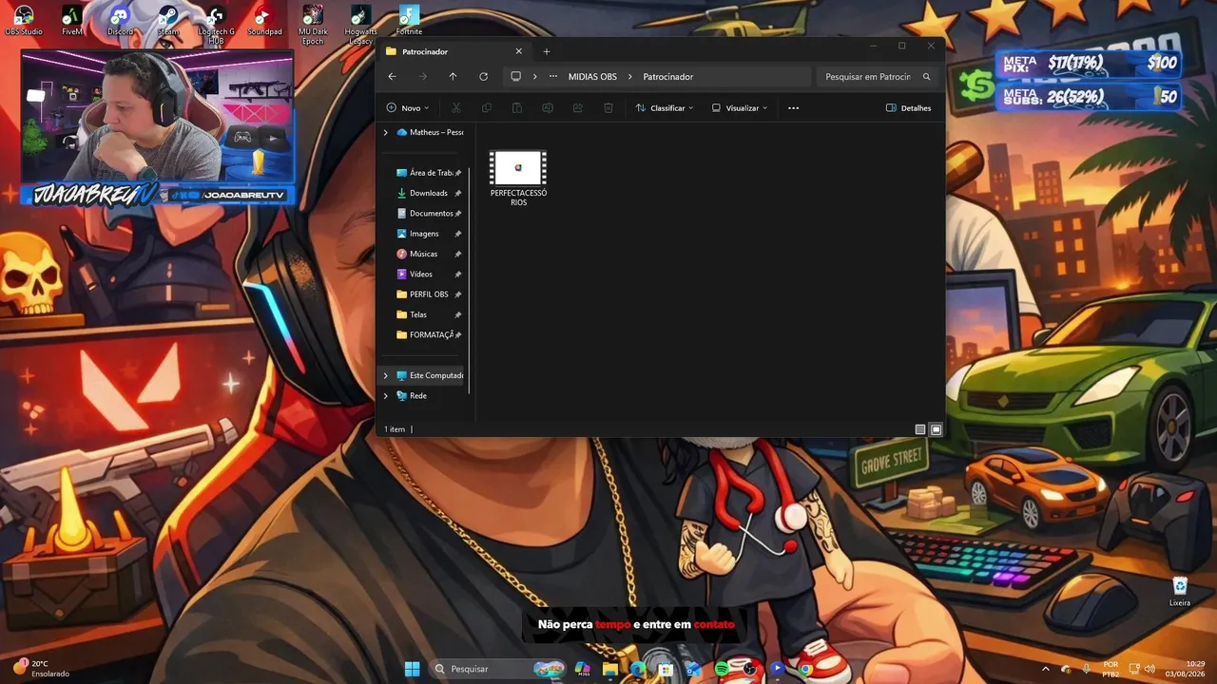Screen dimensions: 1217x684
Task: Refresh the Patrocinador folder view
Action: (483, 77)
